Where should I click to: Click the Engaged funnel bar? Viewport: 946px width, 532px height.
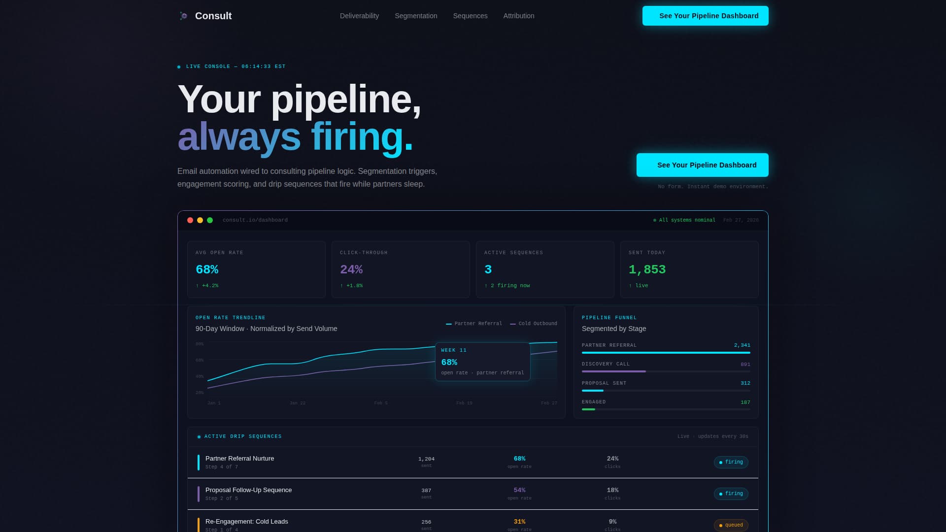click(x=666, y=409)
